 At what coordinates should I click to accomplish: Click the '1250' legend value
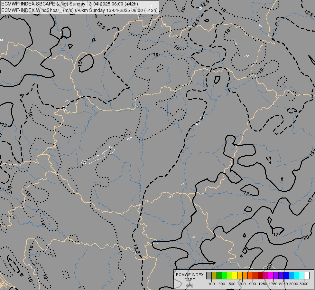coord(263,284)
